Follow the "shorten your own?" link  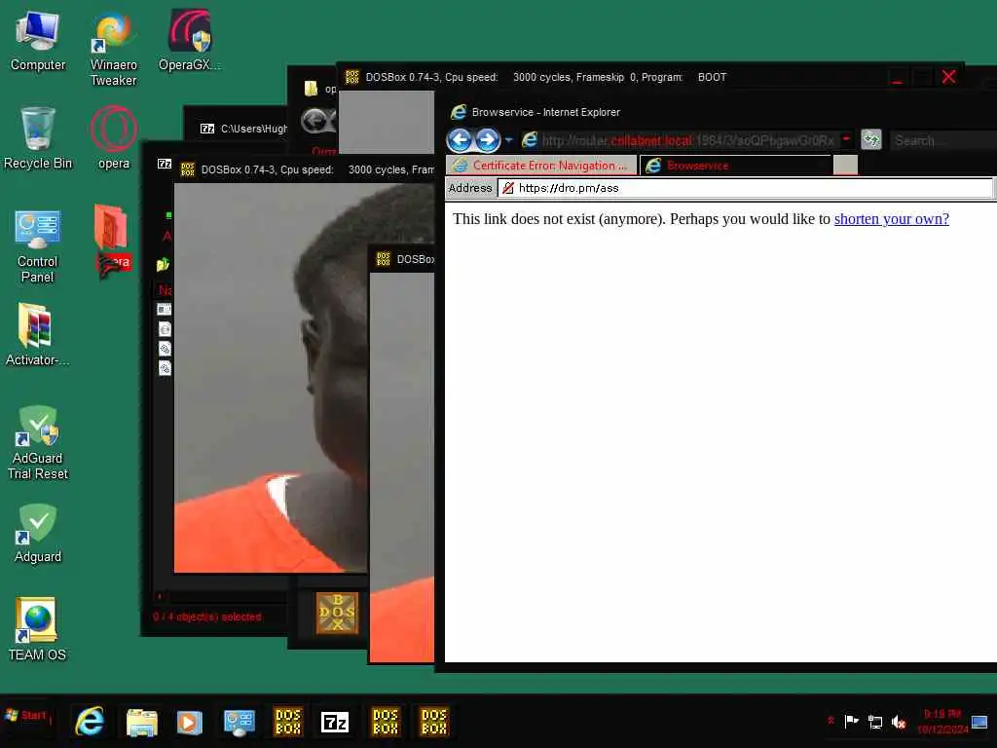click(x=892, y=219)
